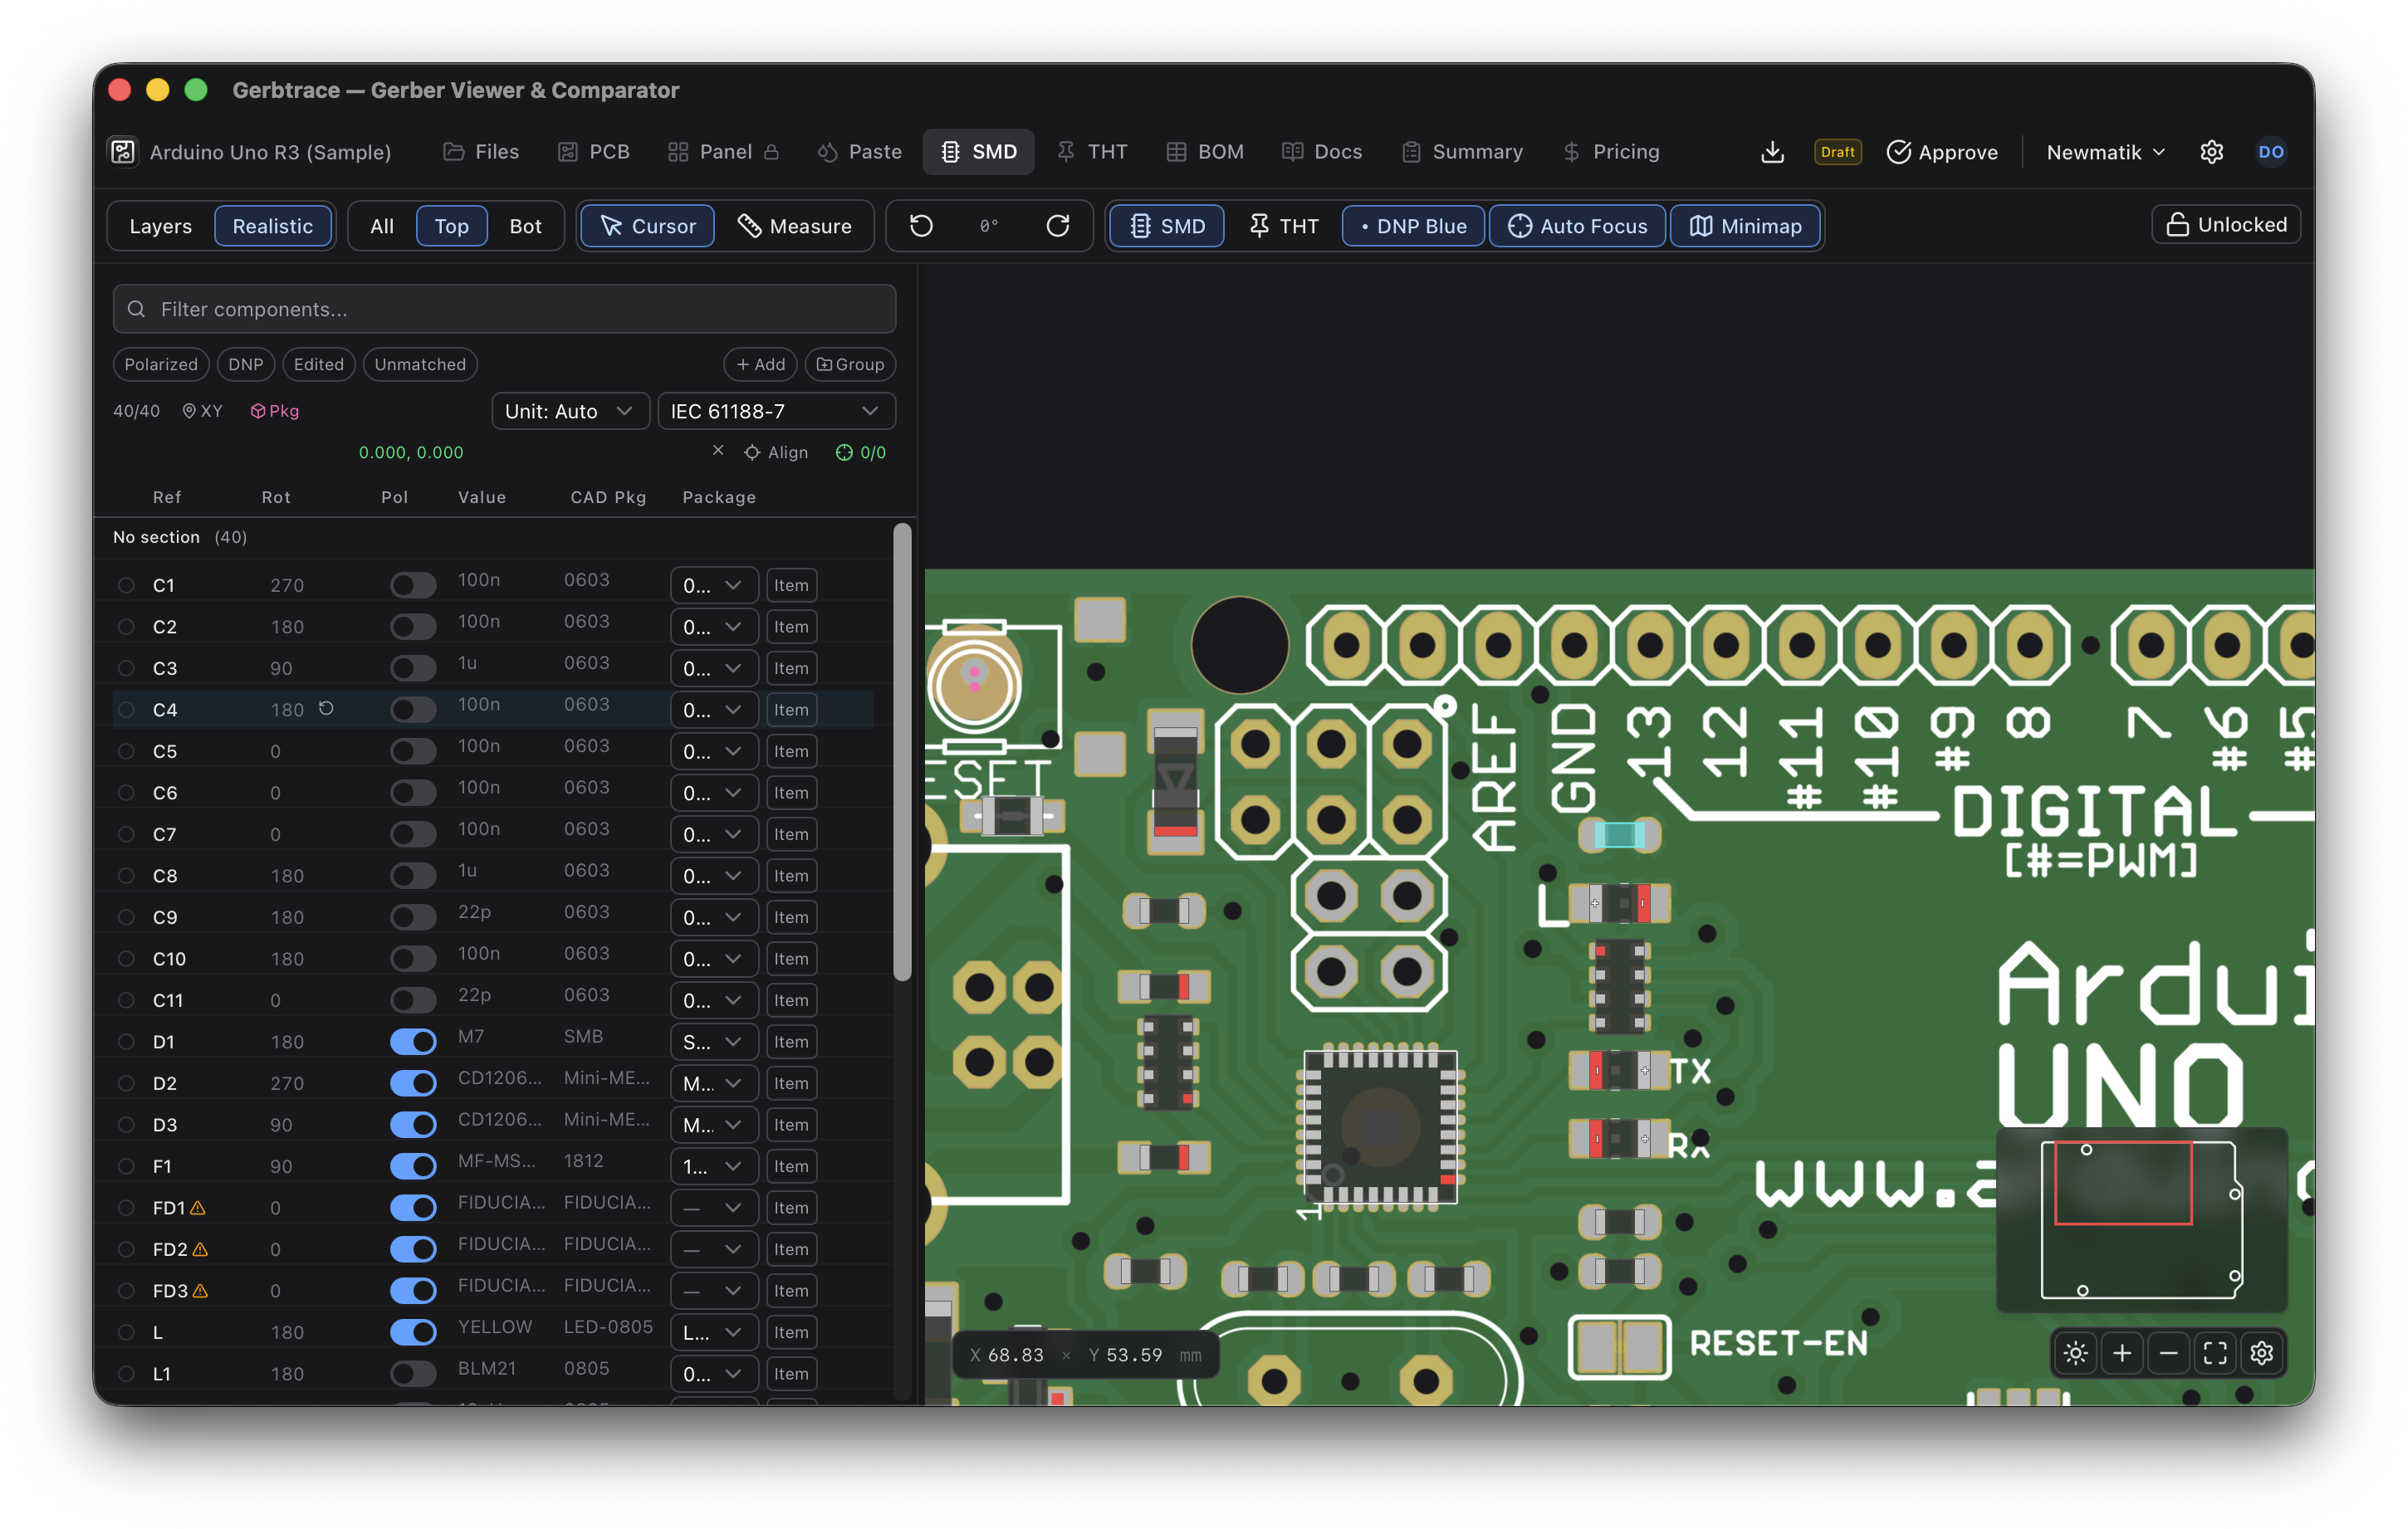Click the FD1 warning triangle icon
Viewport: 2408px width, 1529px height.
(x=198, y=1208)
